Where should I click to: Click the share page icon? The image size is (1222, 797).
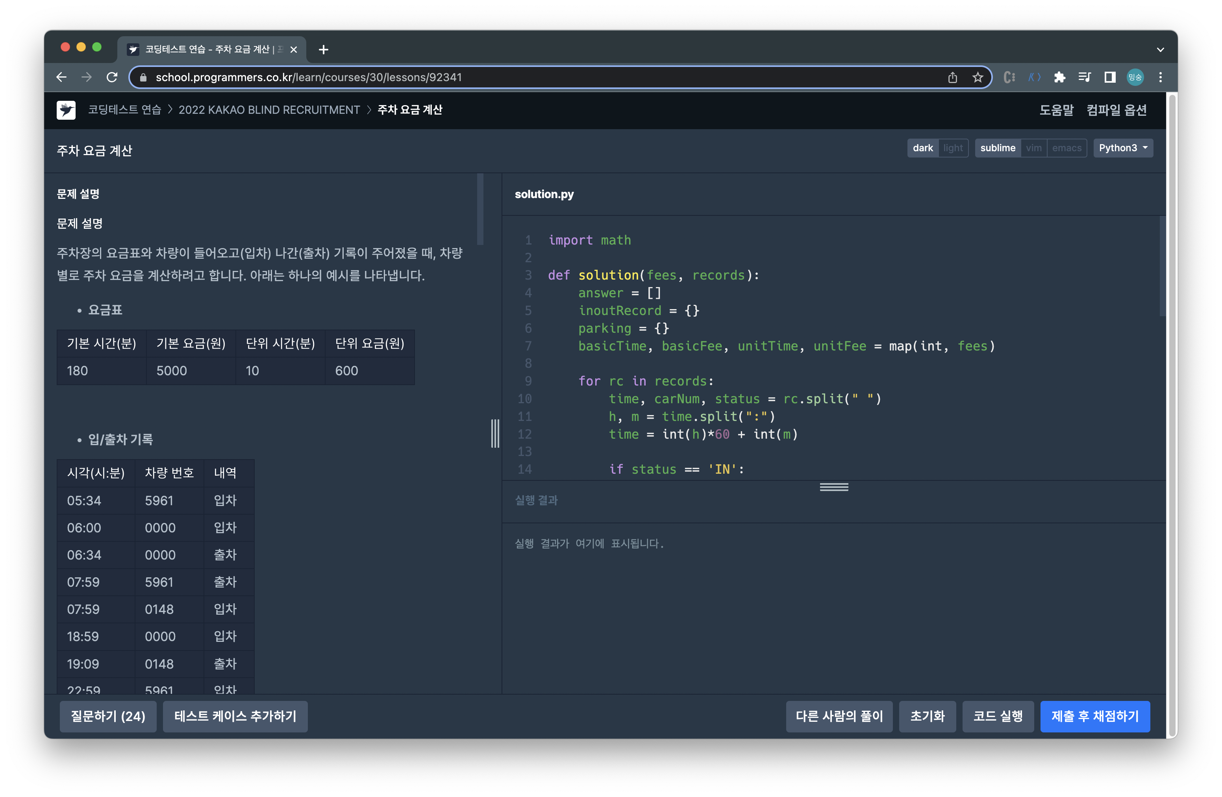pos(952,77)
